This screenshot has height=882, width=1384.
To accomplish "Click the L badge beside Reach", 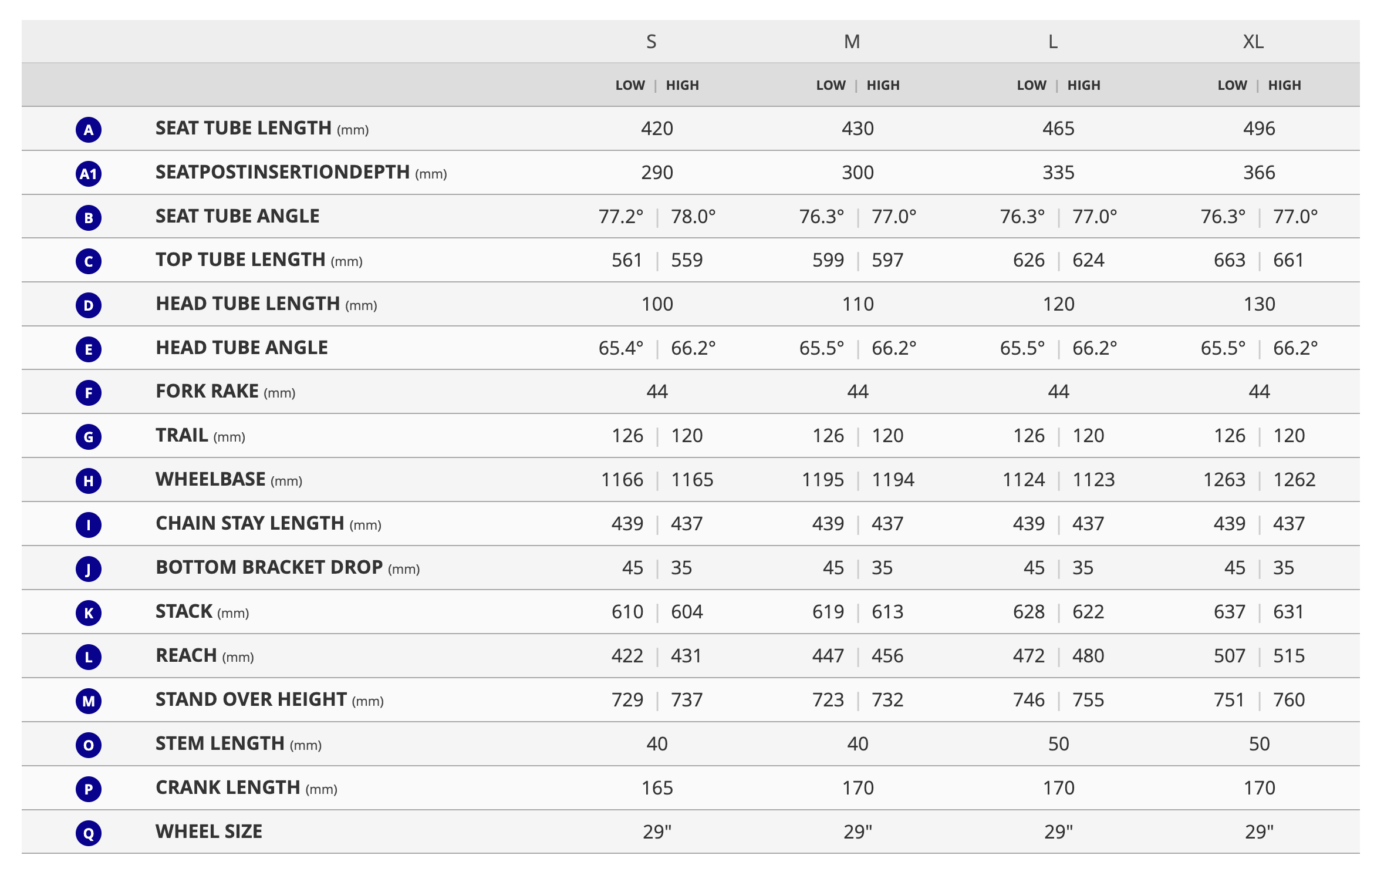I will click(x=89, y=657).
